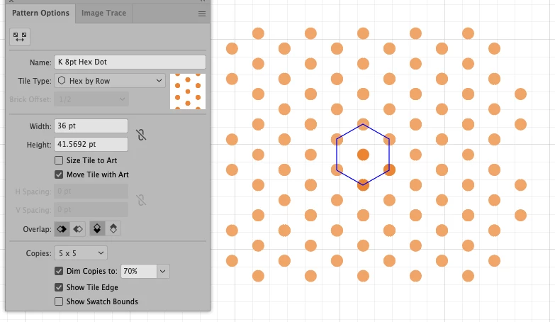Screen dimensions: 555x322
Task: Click the Dim Copies 70% value field
Action: click(139, 272)
